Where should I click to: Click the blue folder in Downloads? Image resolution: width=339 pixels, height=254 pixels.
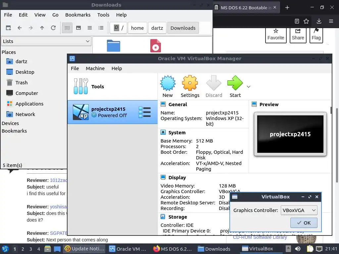point(114,46)
